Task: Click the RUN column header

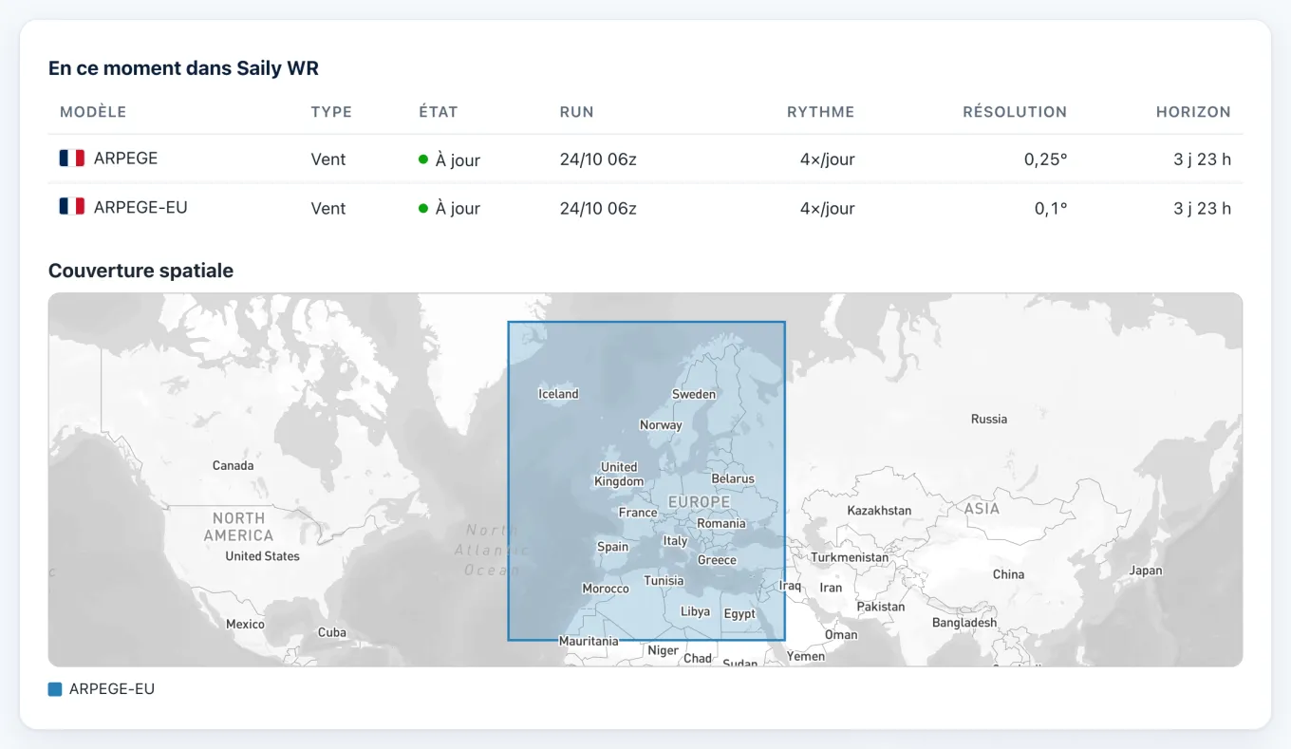Action: coord(577,112)
